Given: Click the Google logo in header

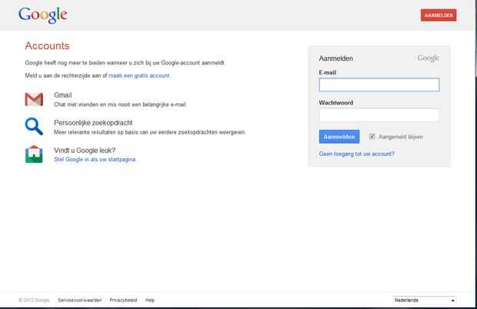Looking at the screenshot, I should click(x=43, y=15).
